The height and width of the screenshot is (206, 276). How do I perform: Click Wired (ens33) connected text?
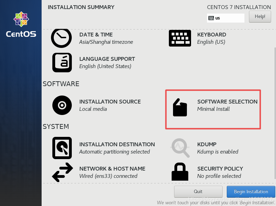(108, 176)
